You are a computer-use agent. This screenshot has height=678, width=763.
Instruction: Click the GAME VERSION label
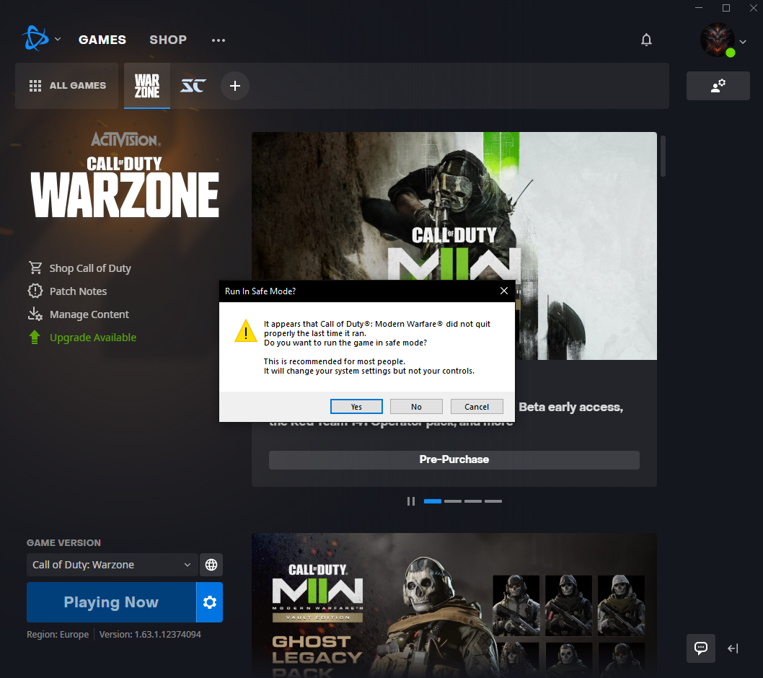click(63, 542)
